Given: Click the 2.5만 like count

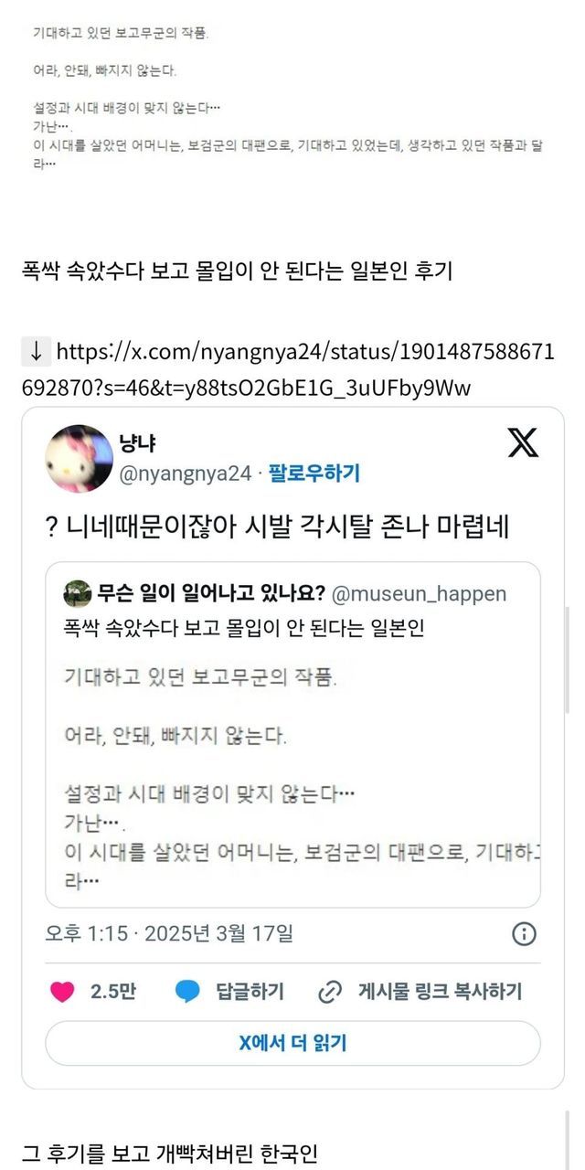Looking at the screenshot, I should coord(113,992).
